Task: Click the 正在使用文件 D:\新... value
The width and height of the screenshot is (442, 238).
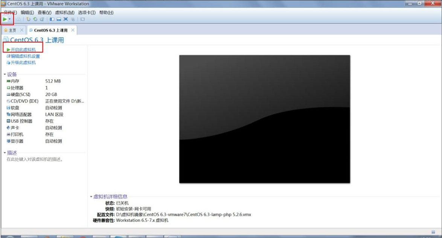Action: tap(64, 101)
